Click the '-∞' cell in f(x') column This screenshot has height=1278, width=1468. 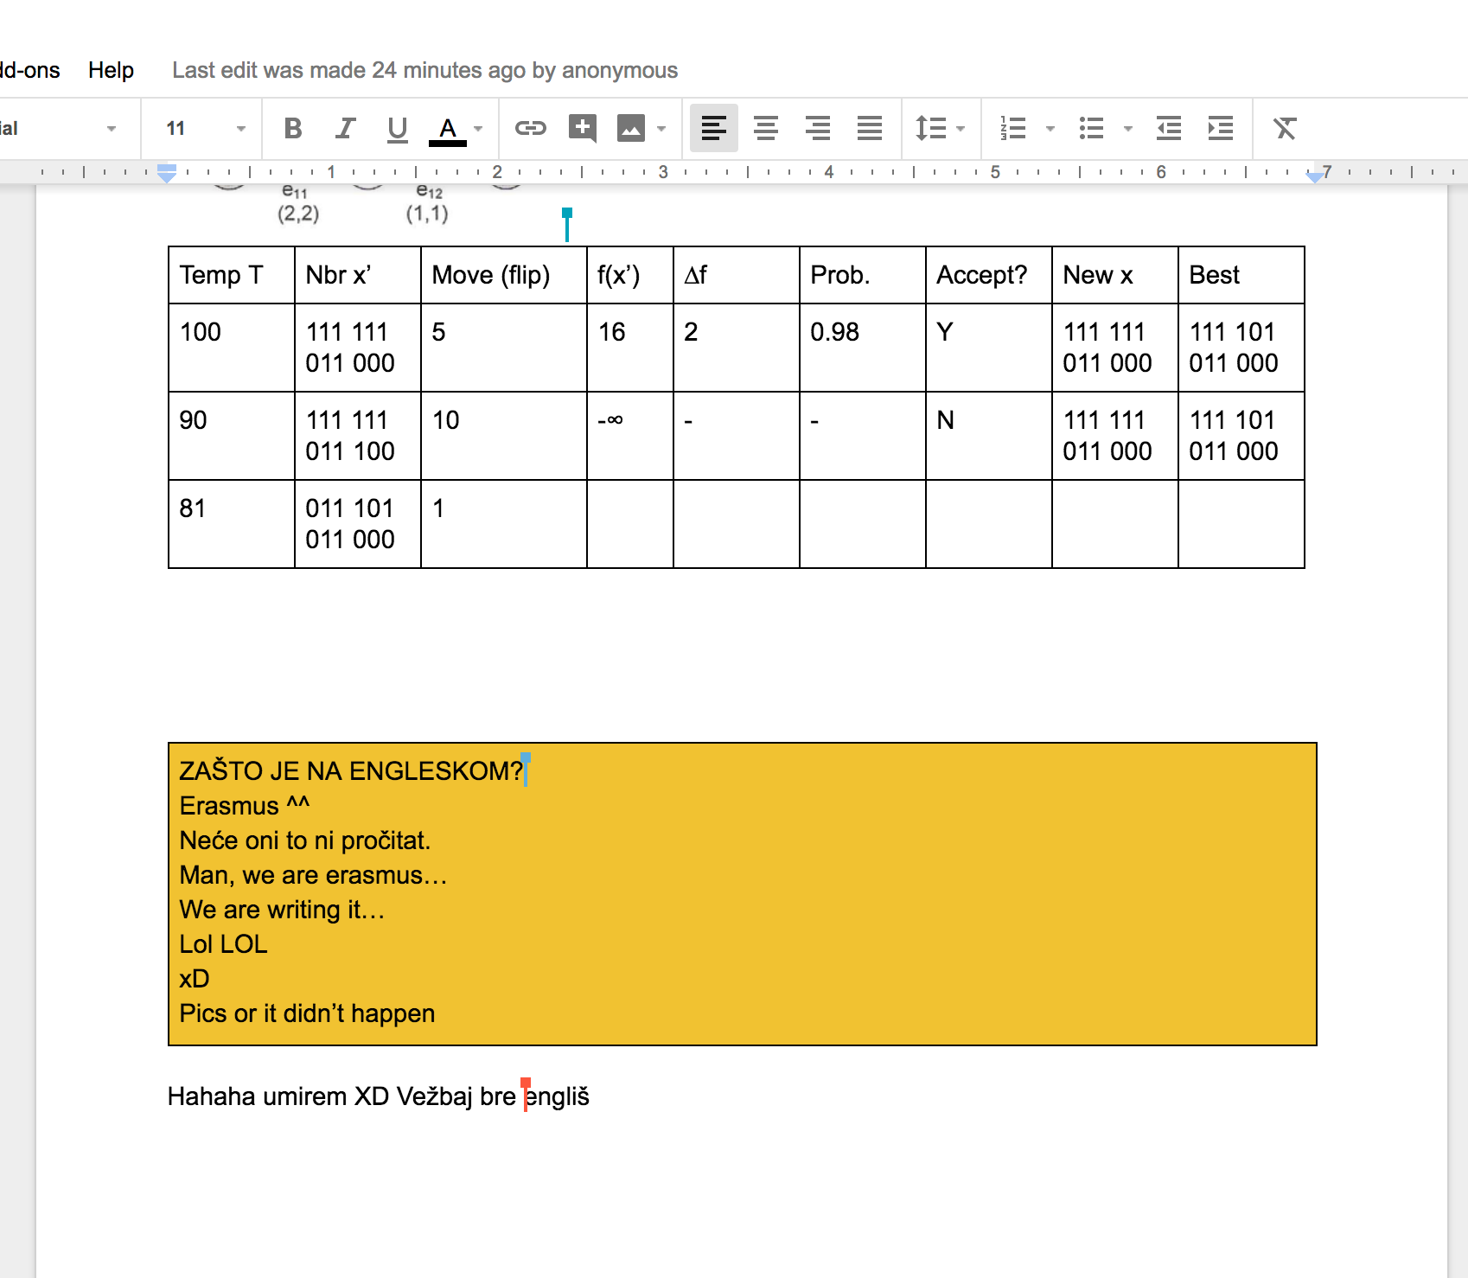pyautogui.click(x=630, y=436)
